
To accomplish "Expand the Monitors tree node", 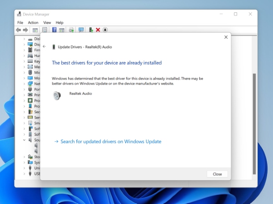I will pos(24,78).
